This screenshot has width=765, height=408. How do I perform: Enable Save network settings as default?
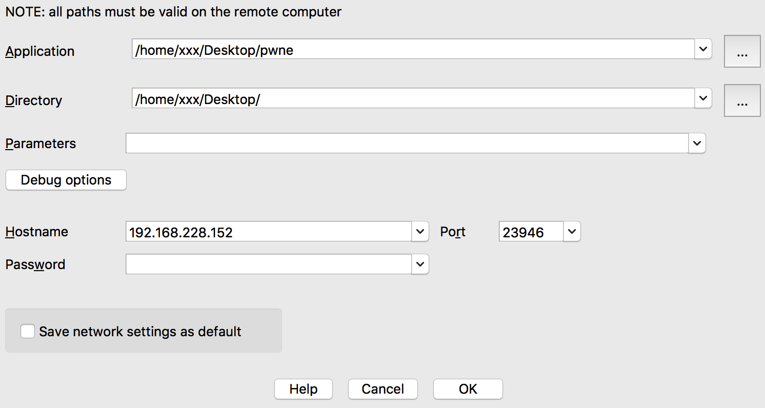28,331
